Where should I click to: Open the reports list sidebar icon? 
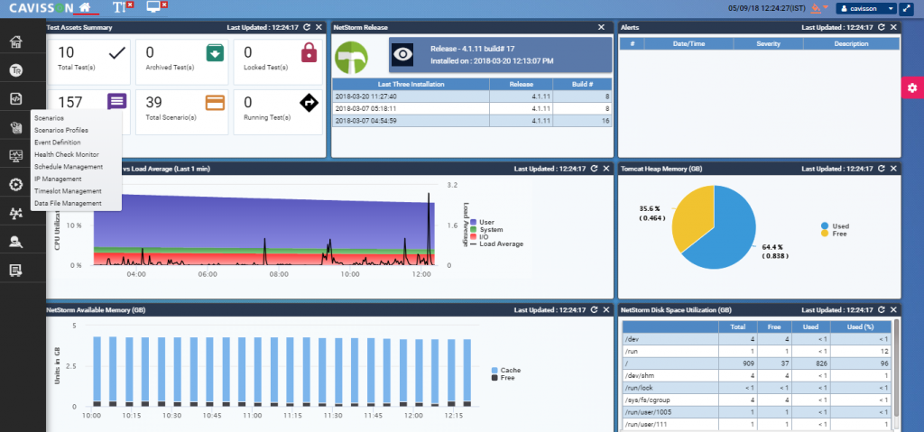tap(16, 271)
